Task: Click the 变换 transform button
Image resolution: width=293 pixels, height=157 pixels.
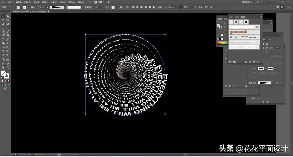Action: coord(200,7)
